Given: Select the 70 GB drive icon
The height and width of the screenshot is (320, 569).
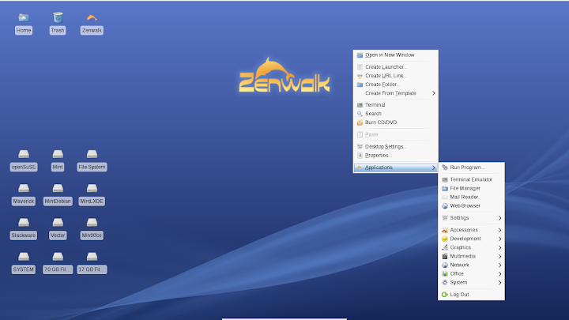Looking at the screenshot, I should coord(58,257).
